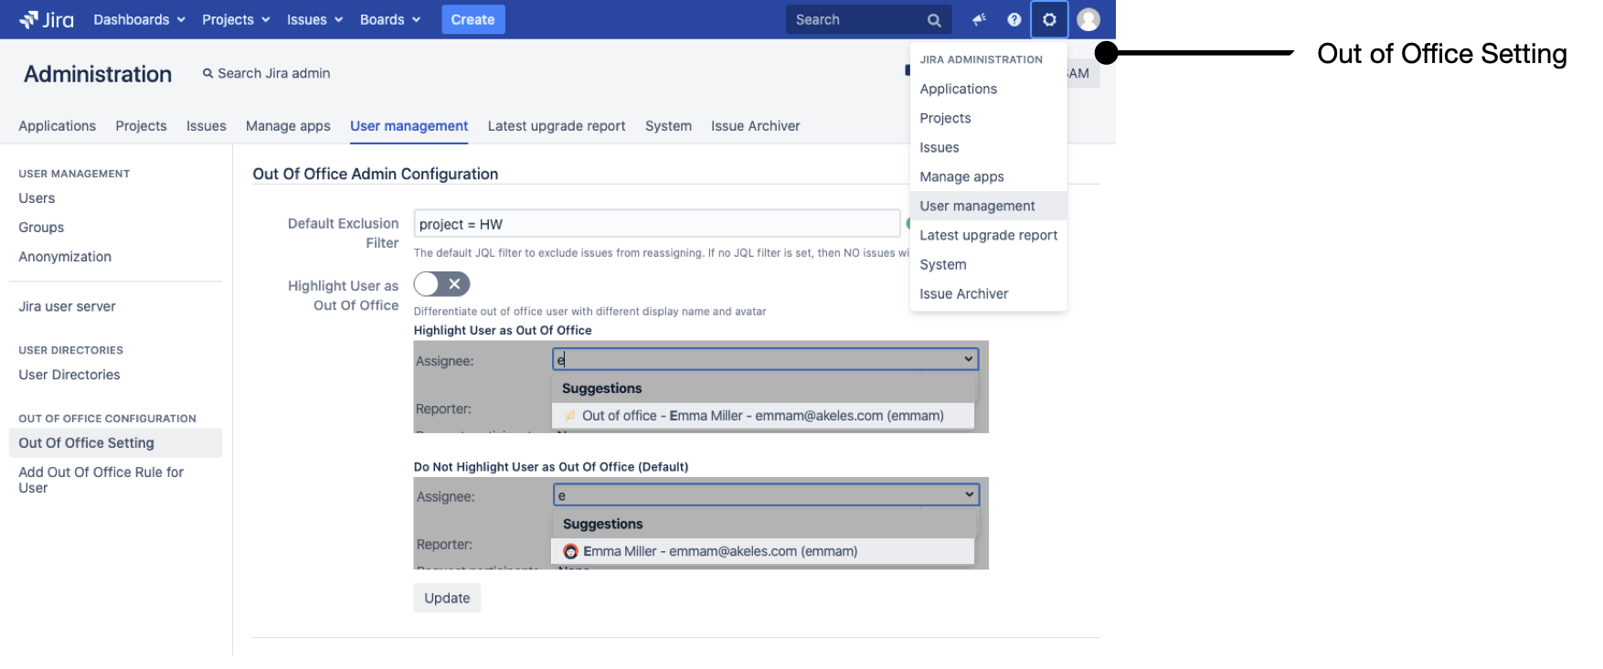
Task: Switch to the Manage apps tab
Action: point(288,126)
